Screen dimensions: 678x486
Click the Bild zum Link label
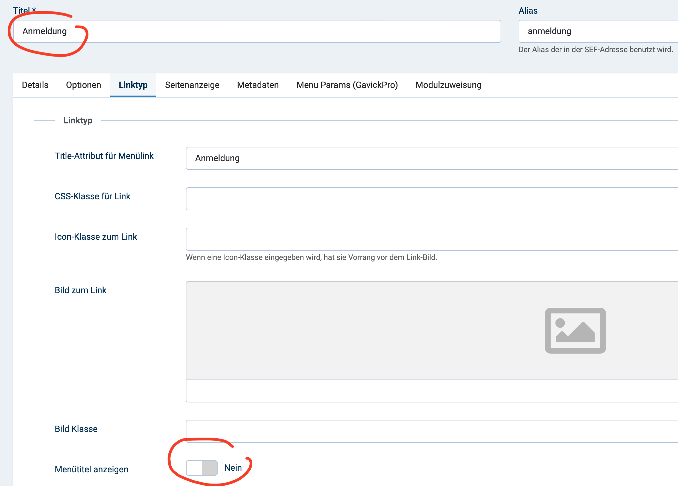80,290
